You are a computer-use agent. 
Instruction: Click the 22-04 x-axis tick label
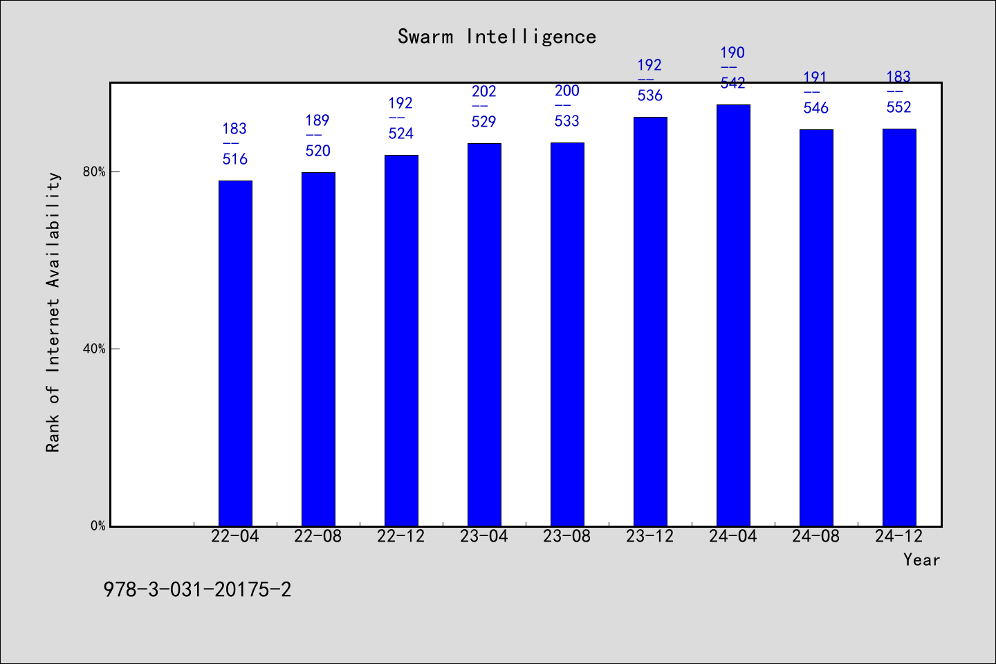(235, 536)
